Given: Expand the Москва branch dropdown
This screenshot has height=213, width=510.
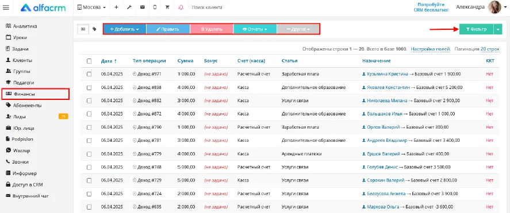Looking at the screenshot, I should click(92, 7).
